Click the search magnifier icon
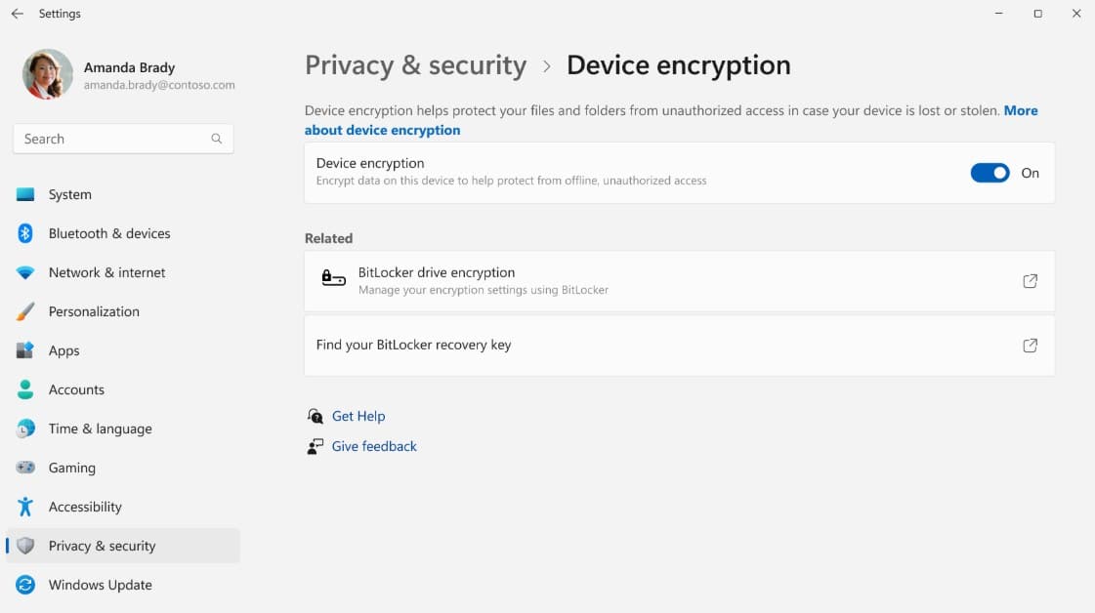This screenshot has height=613, width=1095. [x=217, y=139]
